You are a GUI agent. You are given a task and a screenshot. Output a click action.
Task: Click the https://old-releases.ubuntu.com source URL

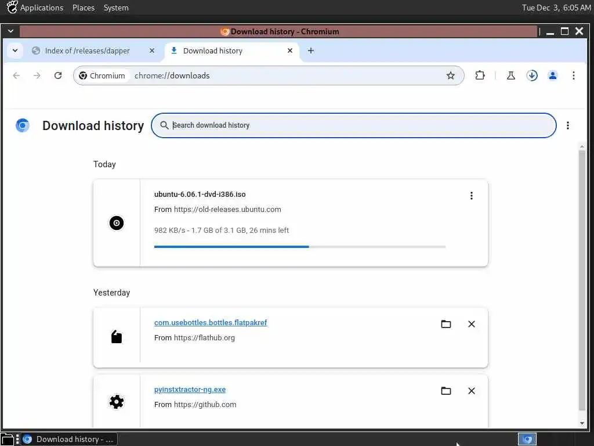pos(227,209)
